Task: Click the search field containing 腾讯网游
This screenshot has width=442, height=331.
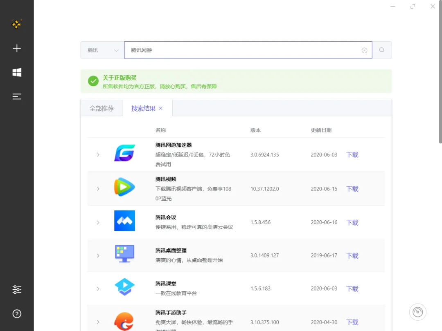Action: (248, 50)
